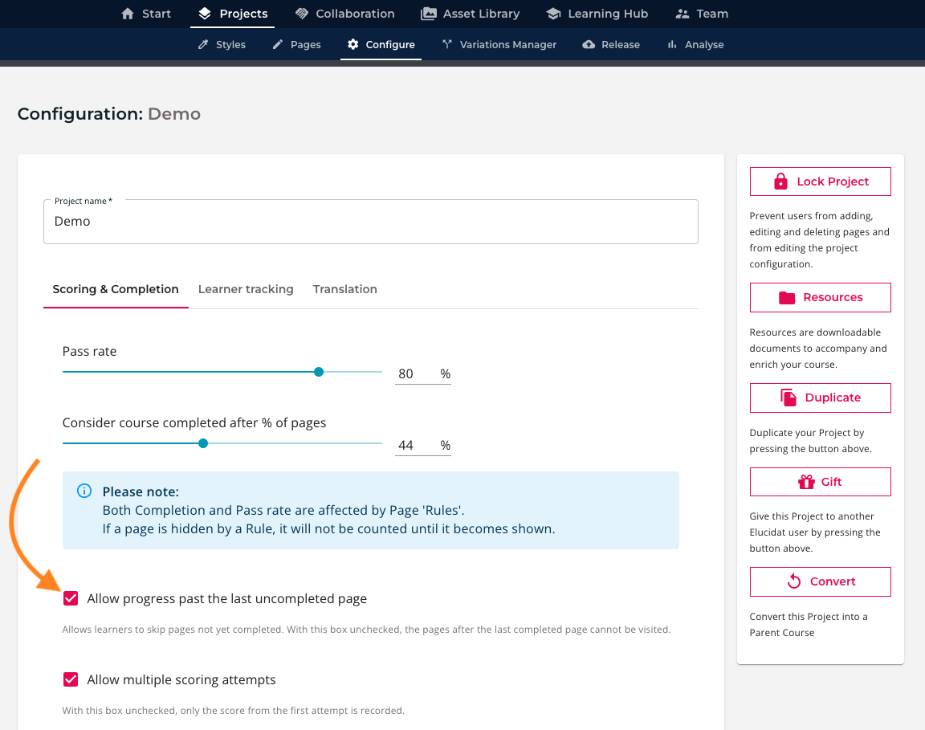Click the Gift button
The width and height of the screenshot is (925, 730).
point(820,482)
